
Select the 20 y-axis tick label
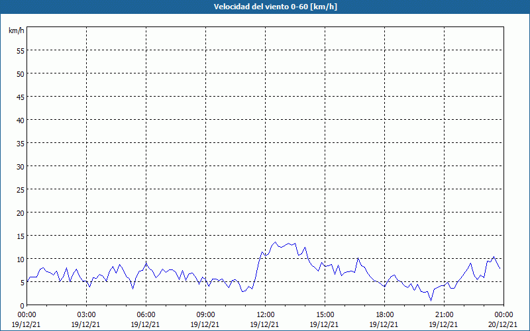pyautogui.click(x=20, y=213)
